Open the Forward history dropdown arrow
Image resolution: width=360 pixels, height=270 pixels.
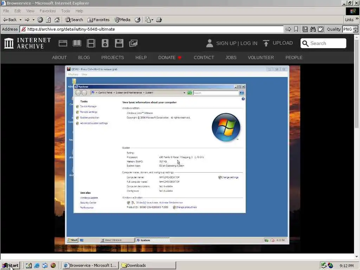point(33,20)
